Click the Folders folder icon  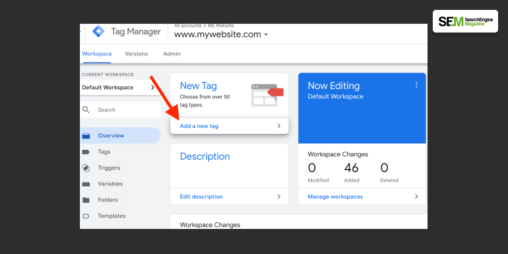[86, 200]
